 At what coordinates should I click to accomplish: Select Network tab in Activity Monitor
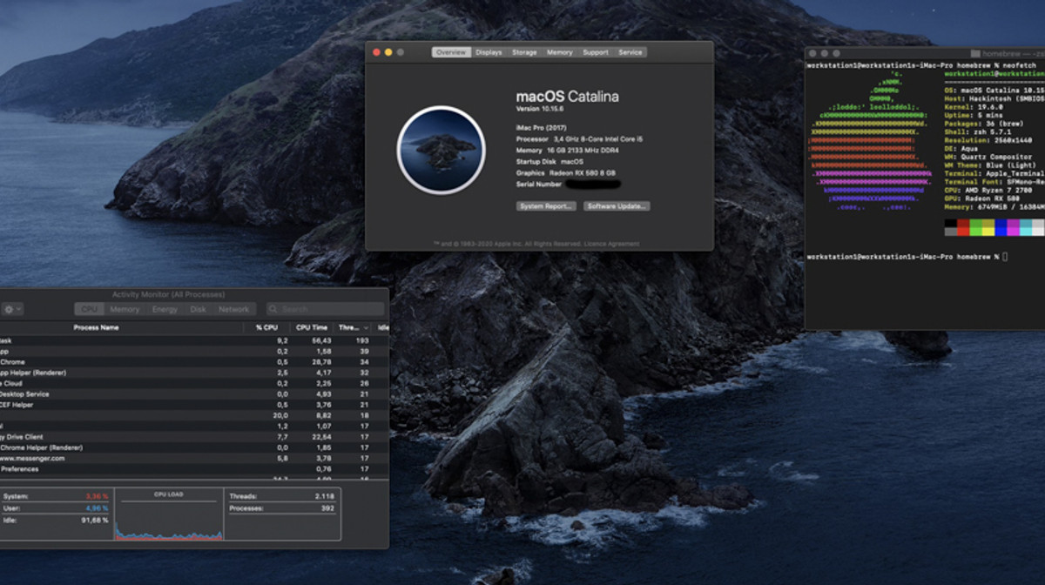(x=233, y=309)
